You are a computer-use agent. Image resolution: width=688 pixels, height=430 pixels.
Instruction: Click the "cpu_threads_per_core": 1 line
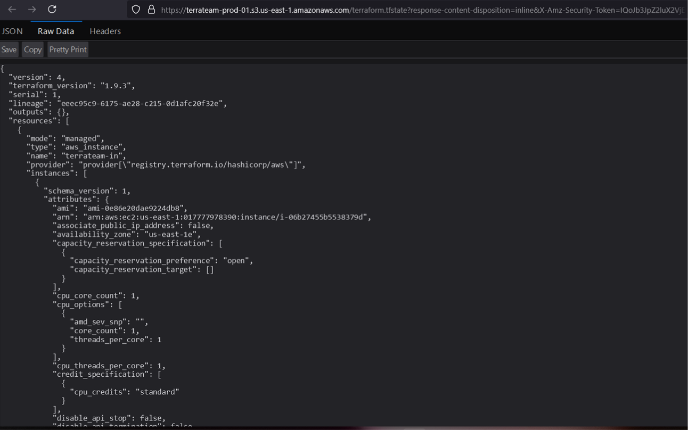(x=109, y=366)
